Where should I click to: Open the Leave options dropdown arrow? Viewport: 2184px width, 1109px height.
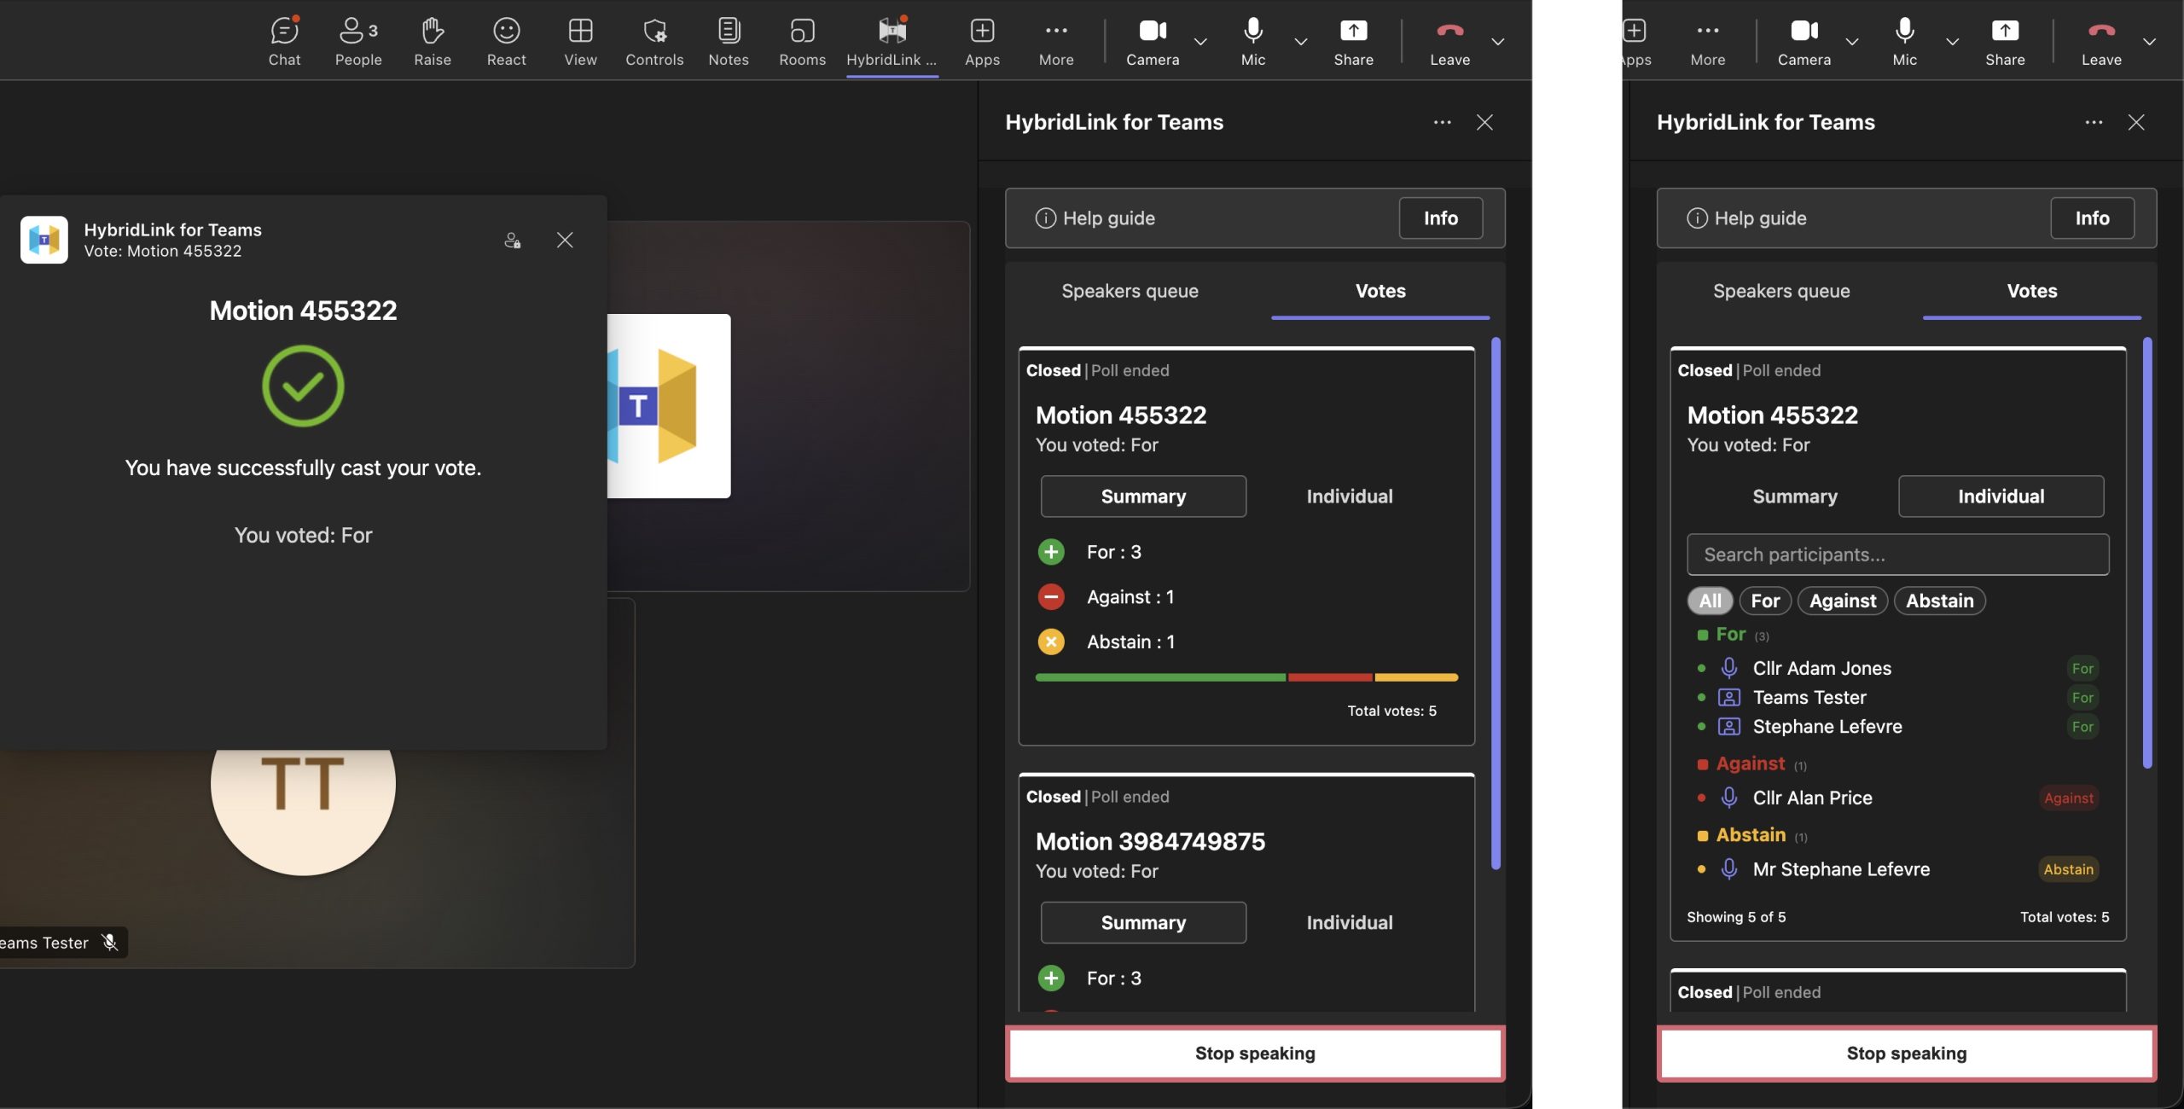(x=1497, y=41)
